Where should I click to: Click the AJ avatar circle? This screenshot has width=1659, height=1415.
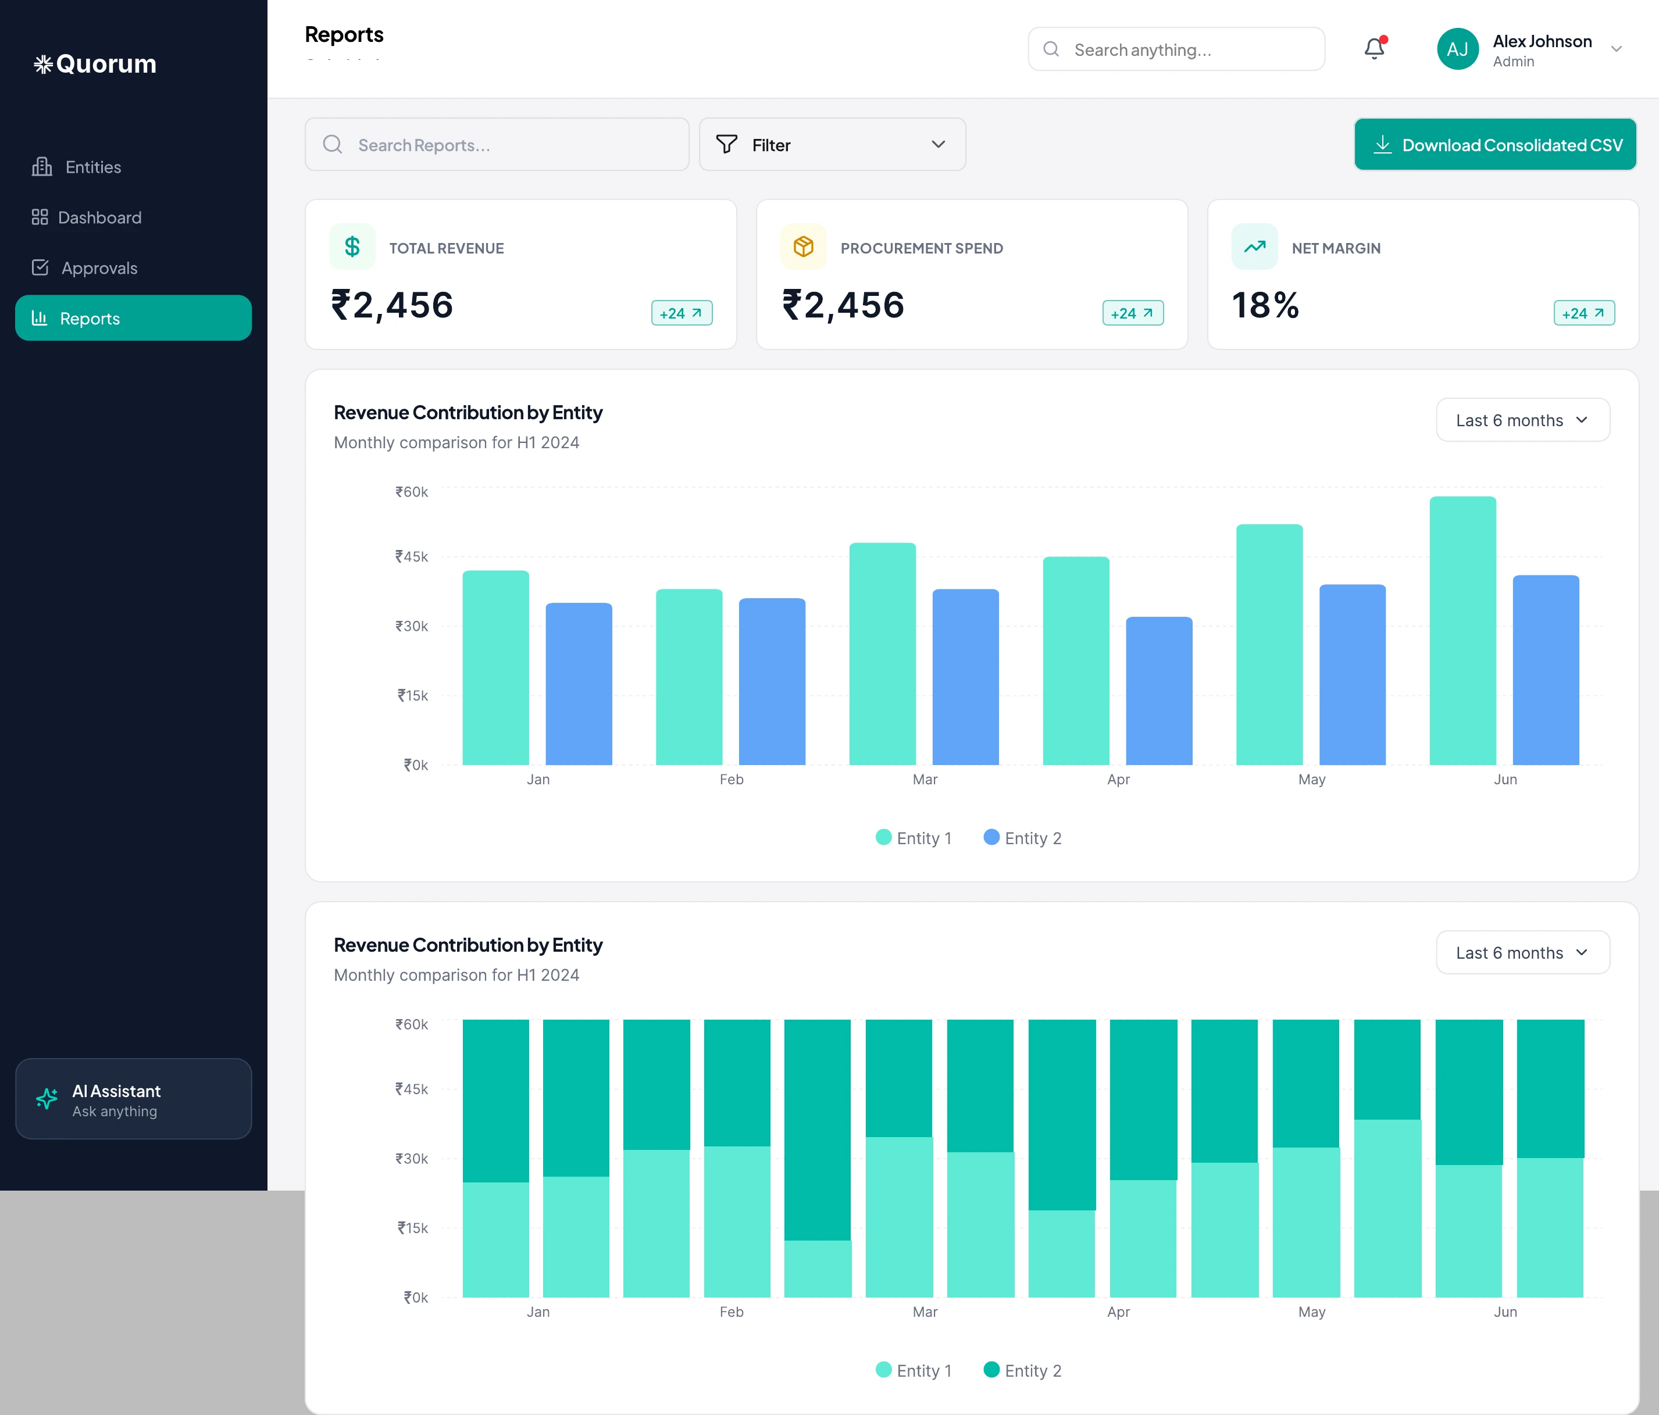(x=1457, y=49)
